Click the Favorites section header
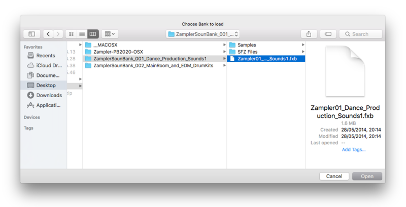Image resolution: width=406 pixels, height=207 pixels. 33,47
